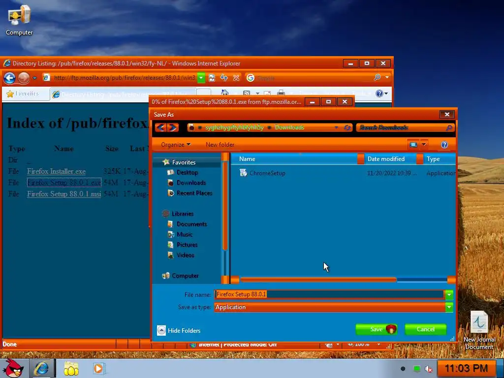Select the ChromeSetup file

(x=267, y=173)
